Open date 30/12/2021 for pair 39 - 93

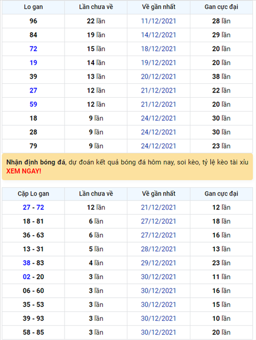click(158, 318)
